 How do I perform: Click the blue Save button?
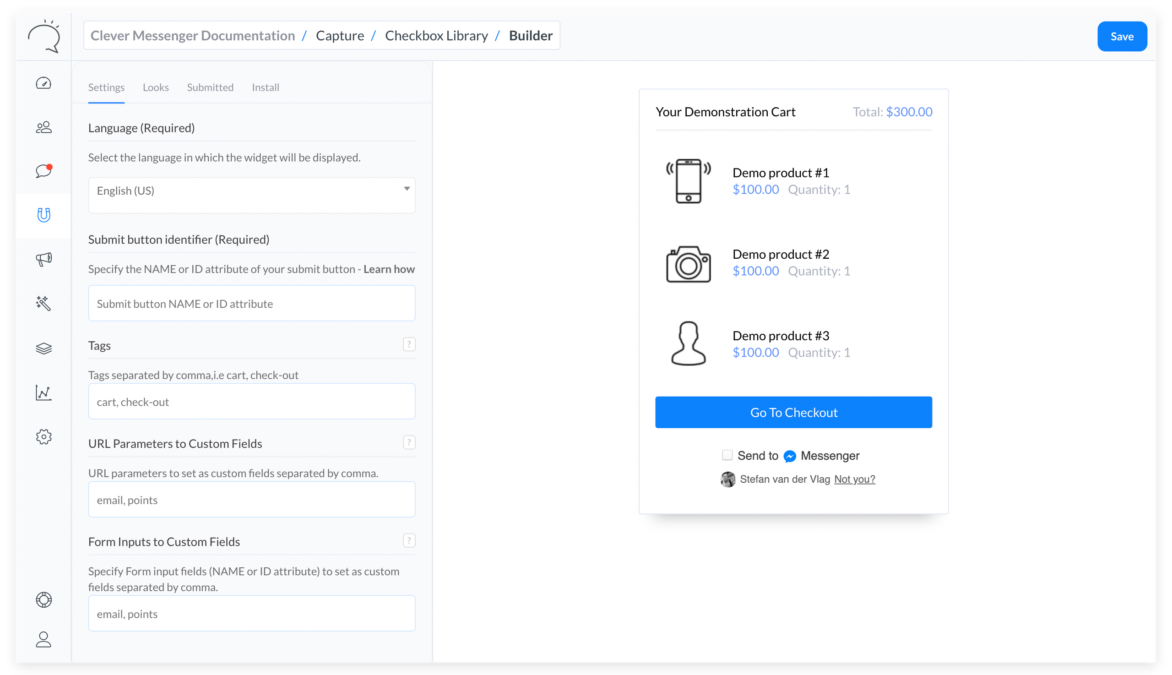[x=1121, y=36]
